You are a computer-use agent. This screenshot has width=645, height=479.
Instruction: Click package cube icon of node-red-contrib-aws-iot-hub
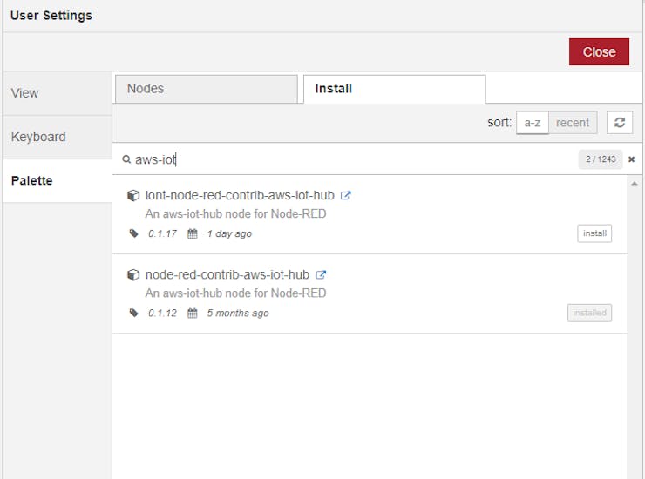[133, 274]
